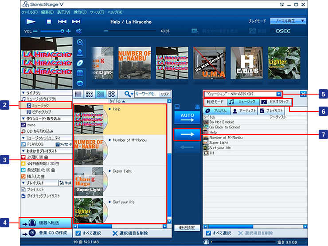
Task: Select the speech bubble browse icon
Action: tap(80, 83)
